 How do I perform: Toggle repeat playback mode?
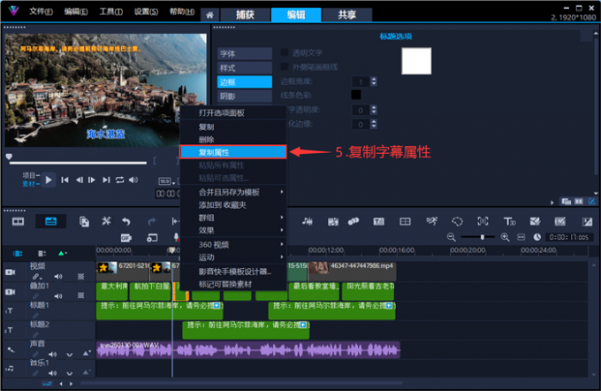pos(119,180)
